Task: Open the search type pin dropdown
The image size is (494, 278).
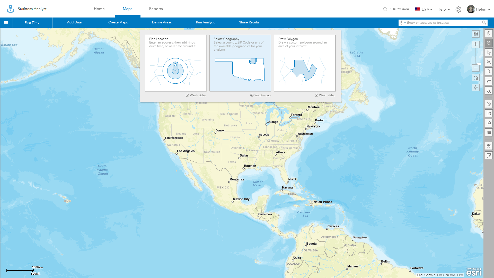Action: (x=403, y=23)
